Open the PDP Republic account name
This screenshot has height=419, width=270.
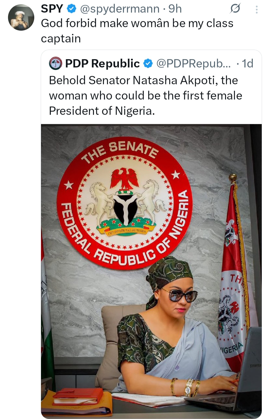tap(102, 63)
